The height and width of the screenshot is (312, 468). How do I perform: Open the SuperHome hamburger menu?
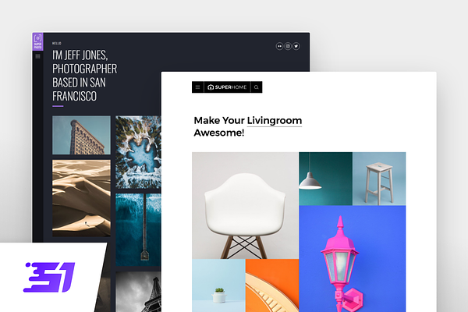(x=197, y=87)
